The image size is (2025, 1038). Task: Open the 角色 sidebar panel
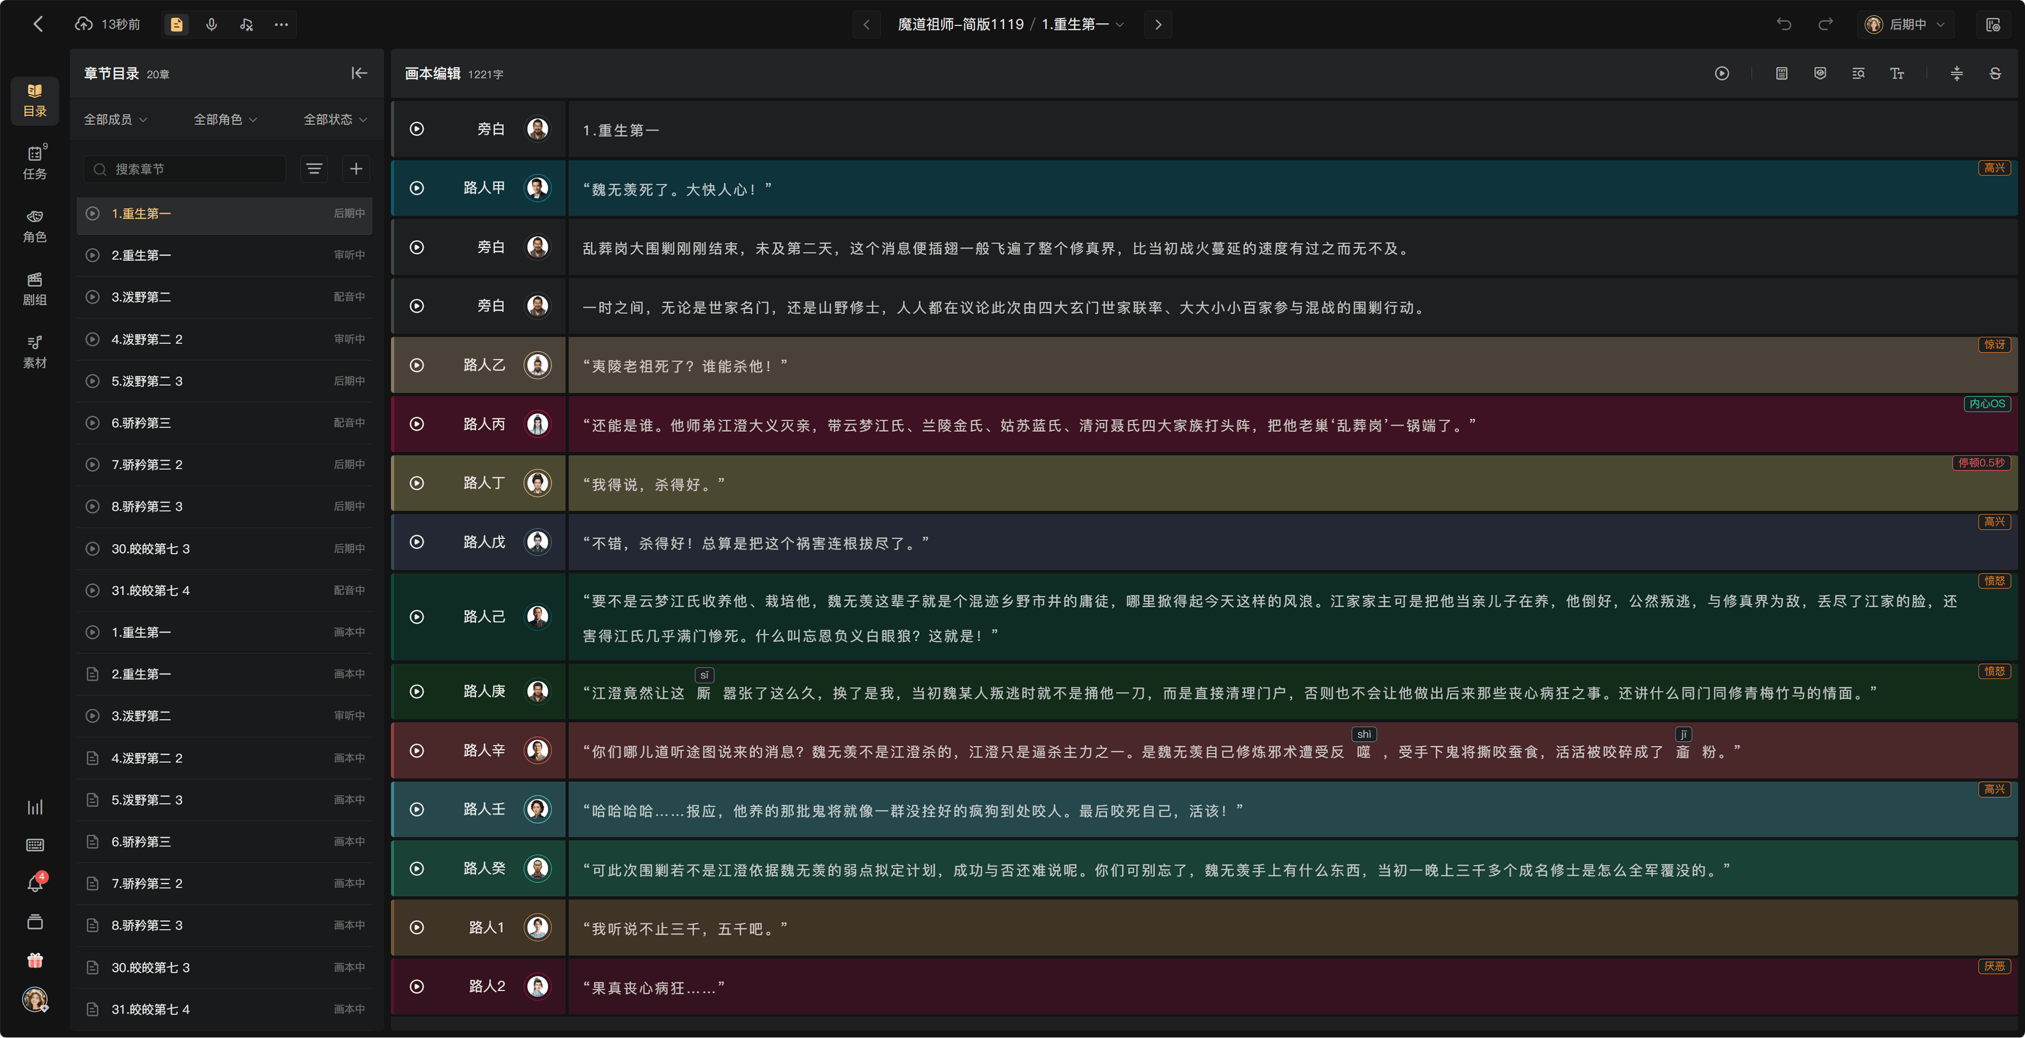coord(35,226)
